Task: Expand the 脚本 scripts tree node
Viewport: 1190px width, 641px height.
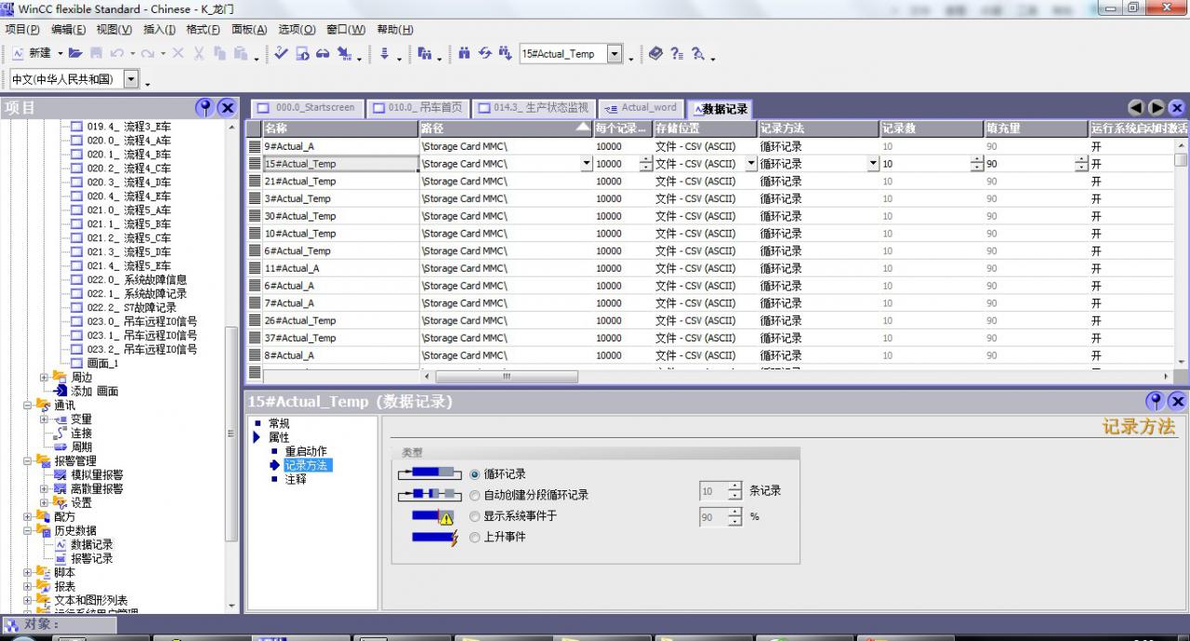Action: [x=28, y=573]
